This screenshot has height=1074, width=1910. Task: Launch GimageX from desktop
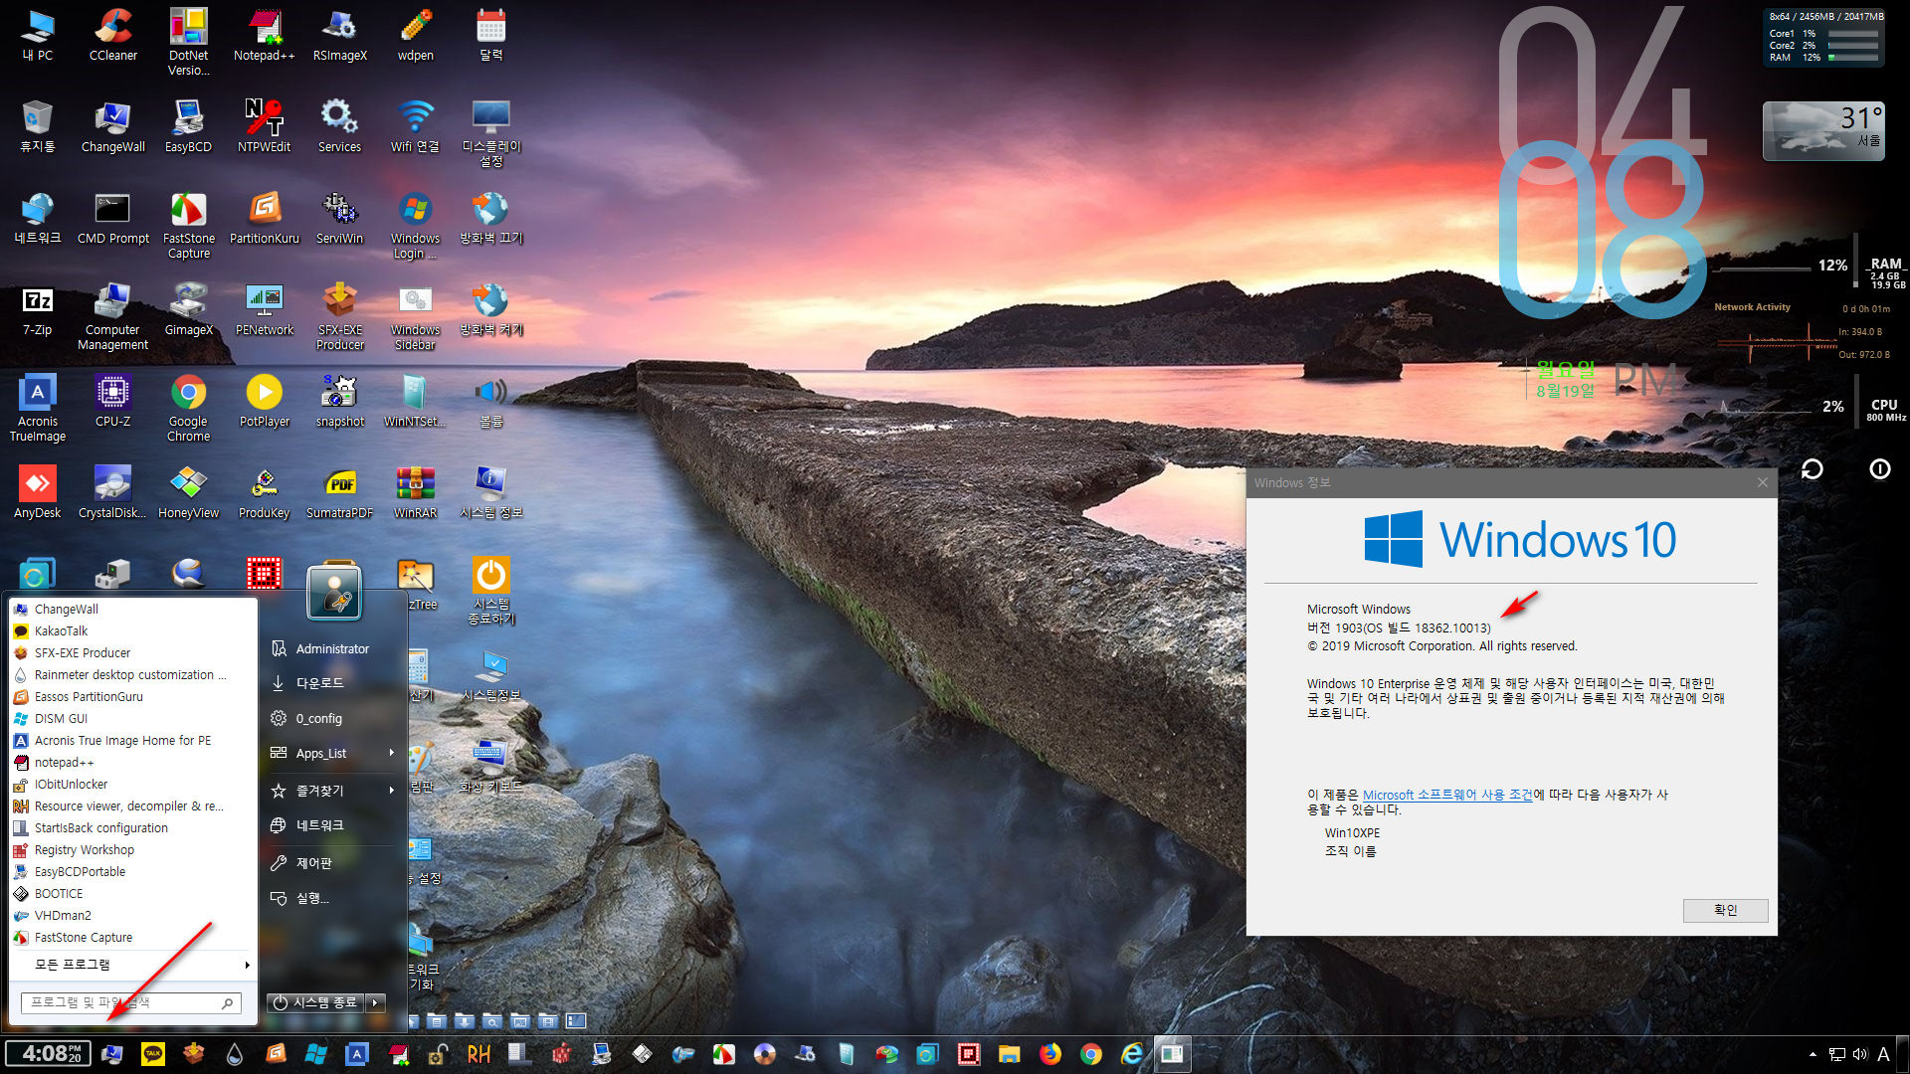(x=188, y=309)
